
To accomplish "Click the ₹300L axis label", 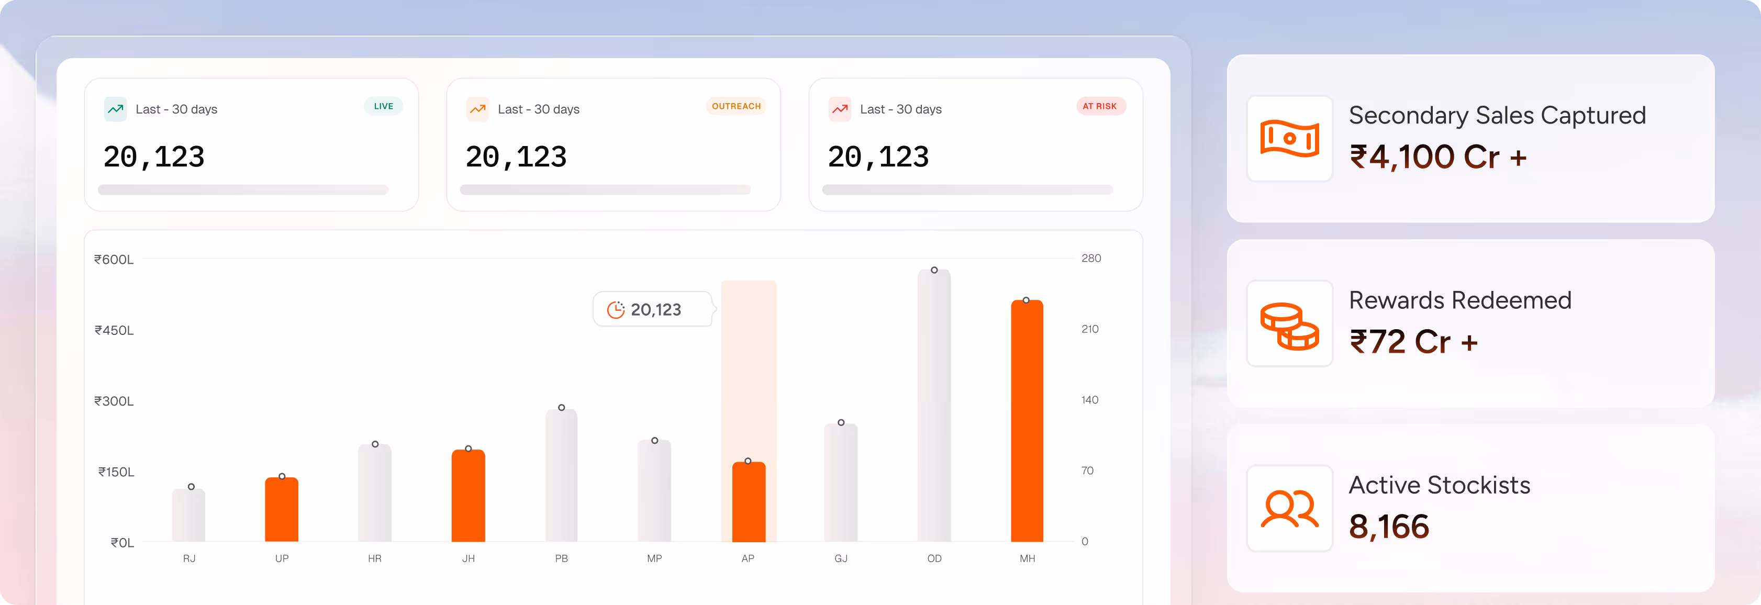I will (x=114, y=400).
